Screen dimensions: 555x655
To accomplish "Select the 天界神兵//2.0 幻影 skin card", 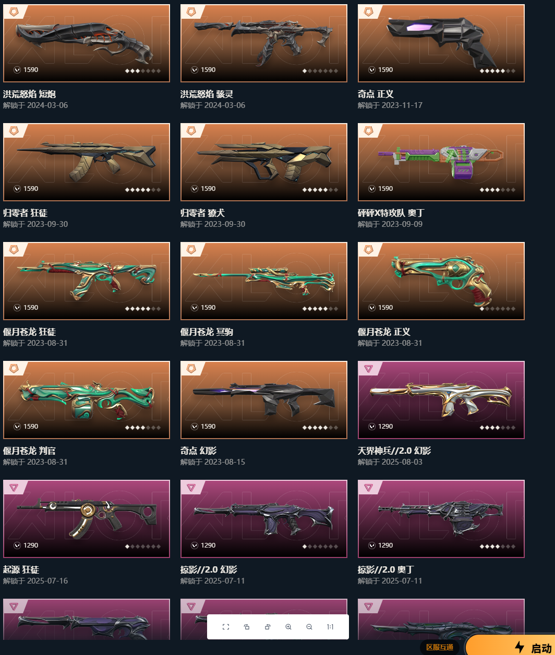I will click(x=441, y=400).
